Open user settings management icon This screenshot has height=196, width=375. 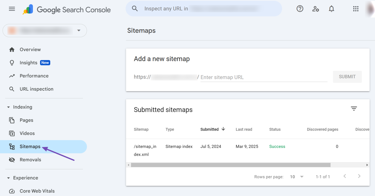tap(316, 9)
